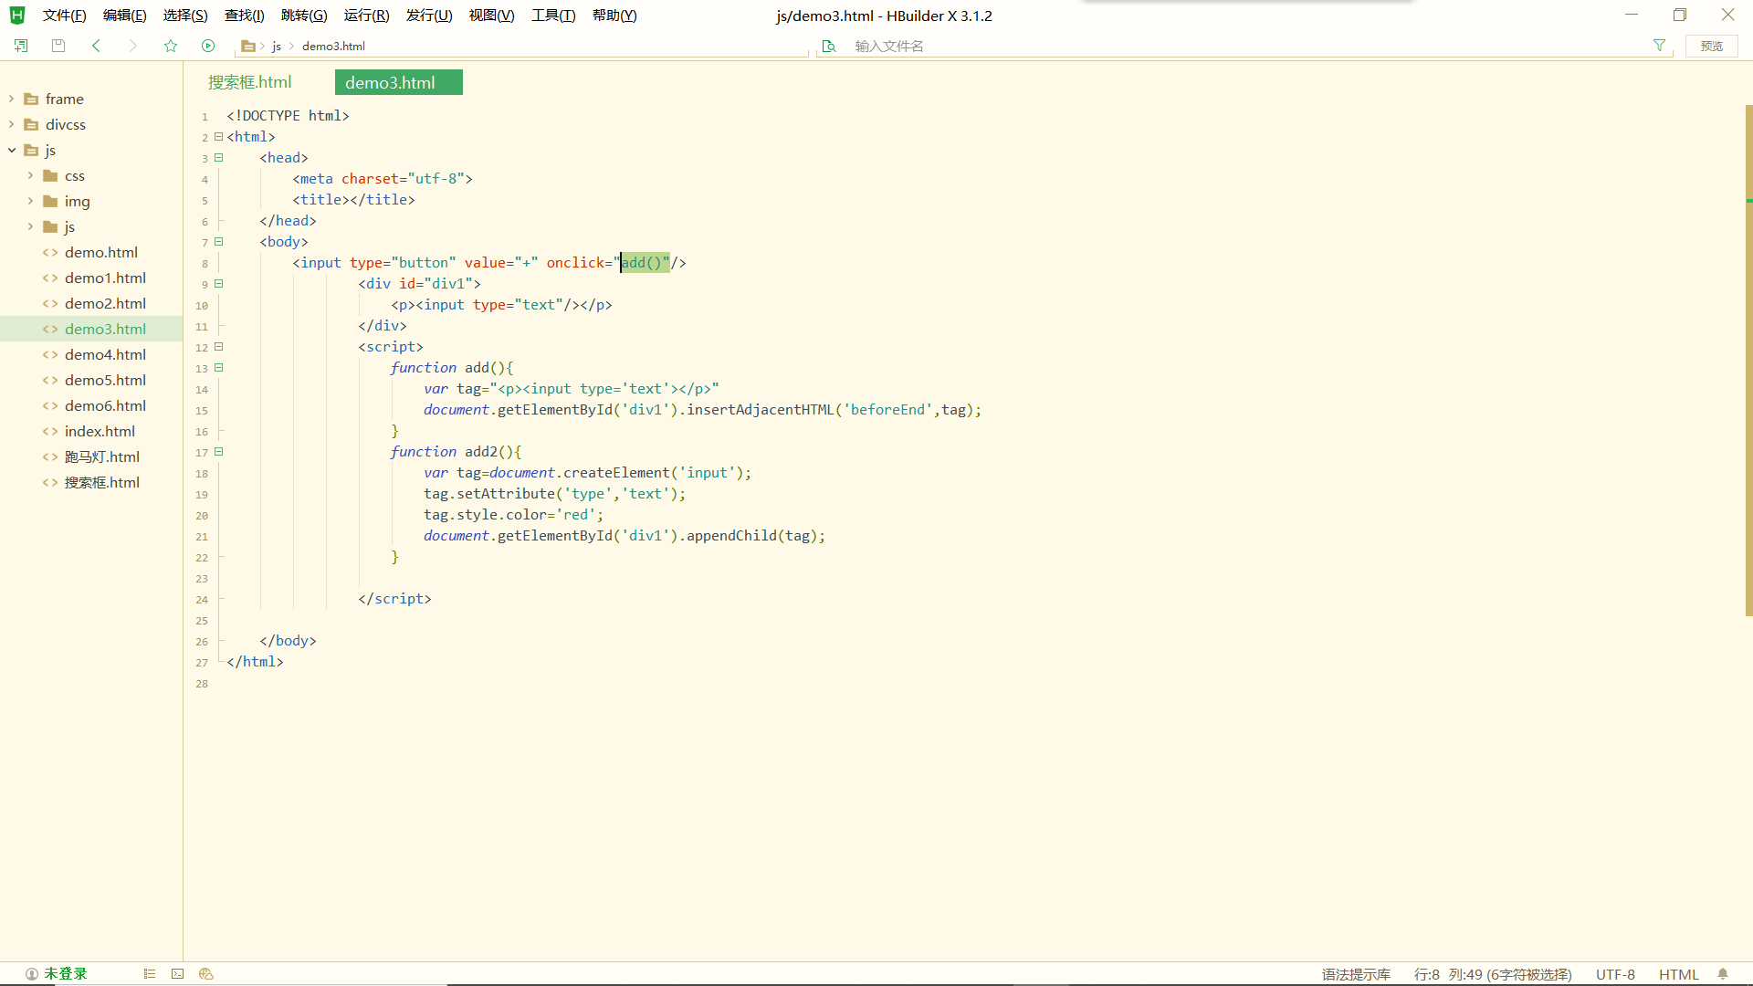The height and width of the screenshot is (986, 1753).
Task: Go back with the left arrow icon
Action: pyautogui.click(x=96, y=46)
